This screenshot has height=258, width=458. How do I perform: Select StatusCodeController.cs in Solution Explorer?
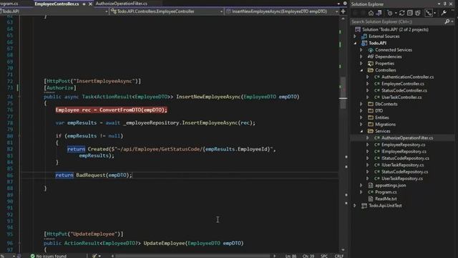pos(404,90)
